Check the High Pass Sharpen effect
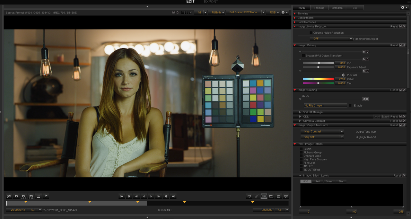Image resolution: width=411 pixels, height=219 pixels. [x=301, y=159]
